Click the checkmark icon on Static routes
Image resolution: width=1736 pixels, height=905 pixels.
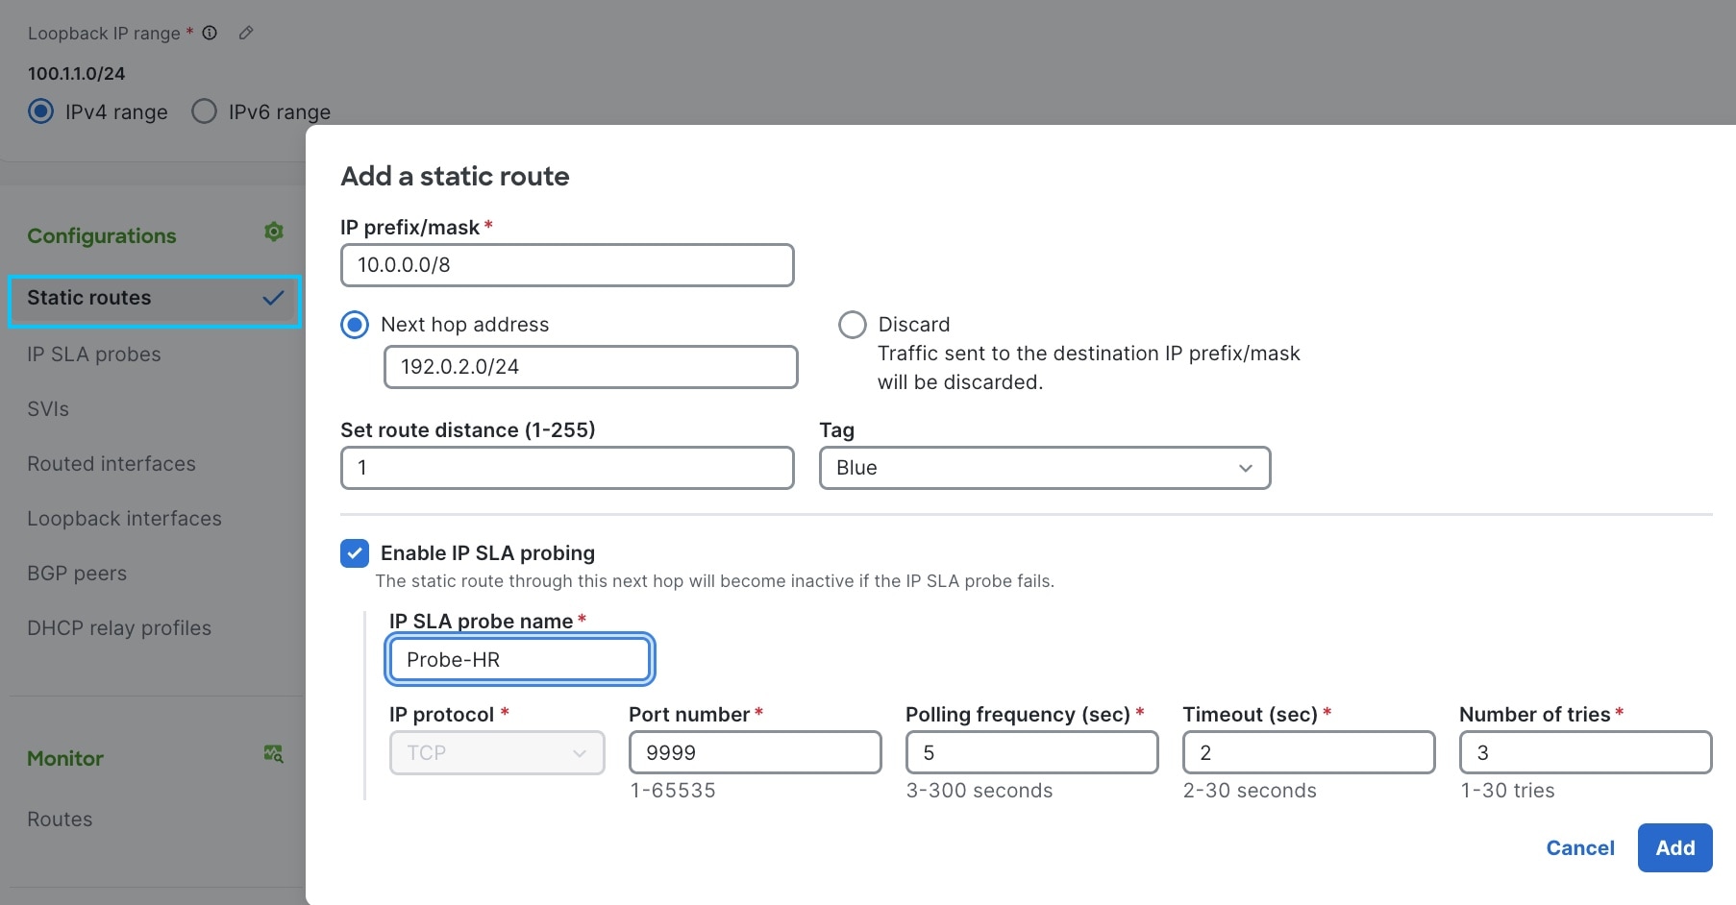[x=273, y=299]
